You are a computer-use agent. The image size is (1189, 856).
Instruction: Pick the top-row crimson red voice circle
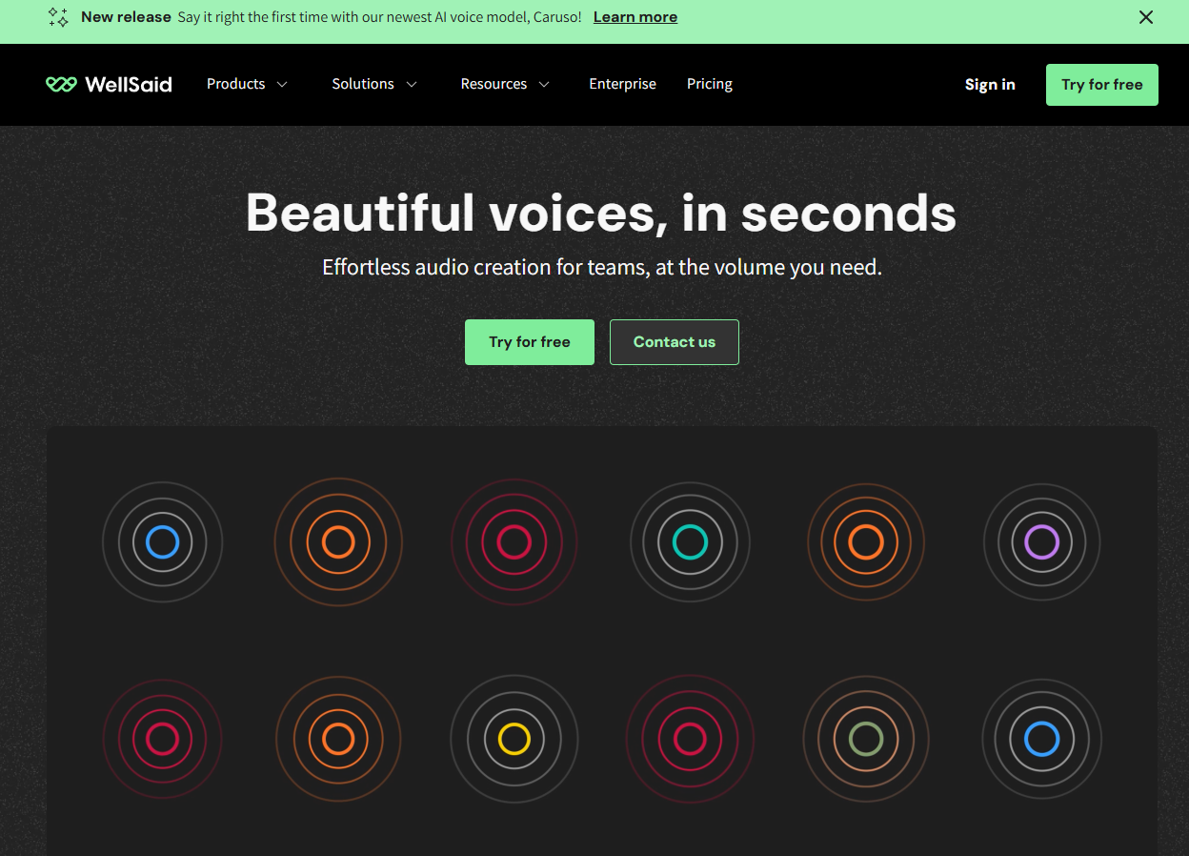[514, 542]
